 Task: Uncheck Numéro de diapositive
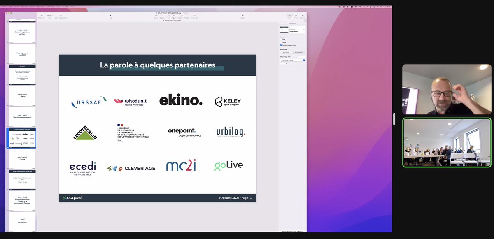pyautogui.click(x=281, y=45)
